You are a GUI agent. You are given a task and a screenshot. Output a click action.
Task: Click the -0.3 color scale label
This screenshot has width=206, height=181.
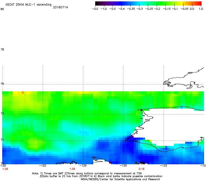[x=140, y=9]
